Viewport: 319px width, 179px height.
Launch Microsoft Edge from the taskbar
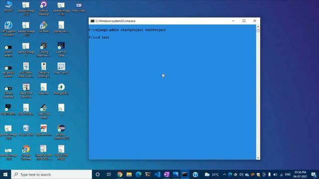tap(139, 175)
